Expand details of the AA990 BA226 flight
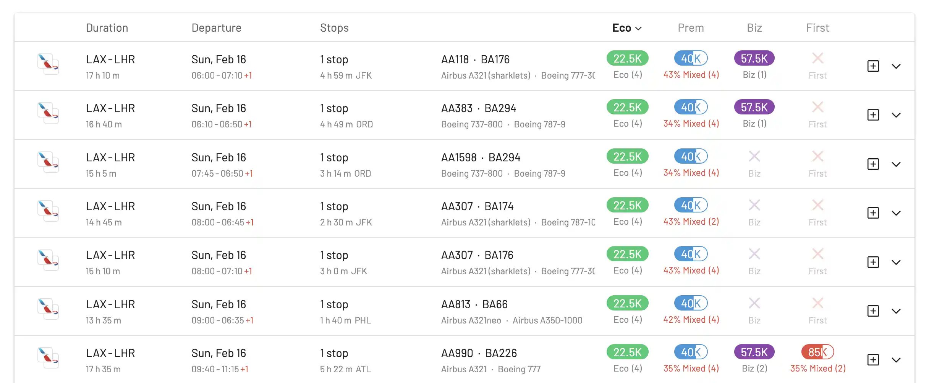942x383 pixels. tap(896, 360)
